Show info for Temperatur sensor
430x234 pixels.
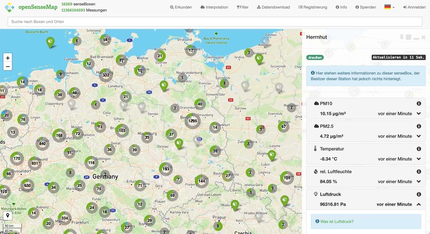coord(419,149)
